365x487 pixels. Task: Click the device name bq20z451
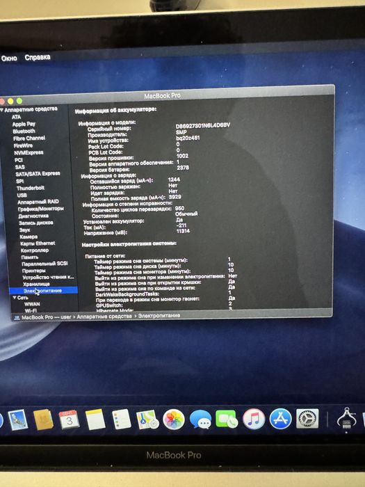coord(188,138)
